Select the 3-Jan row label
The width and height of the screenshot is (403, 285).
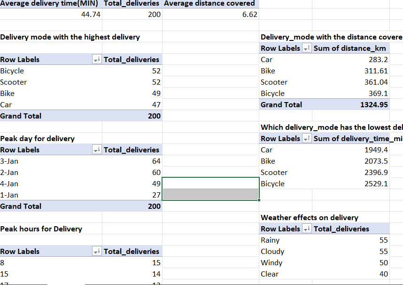point(51,161)
